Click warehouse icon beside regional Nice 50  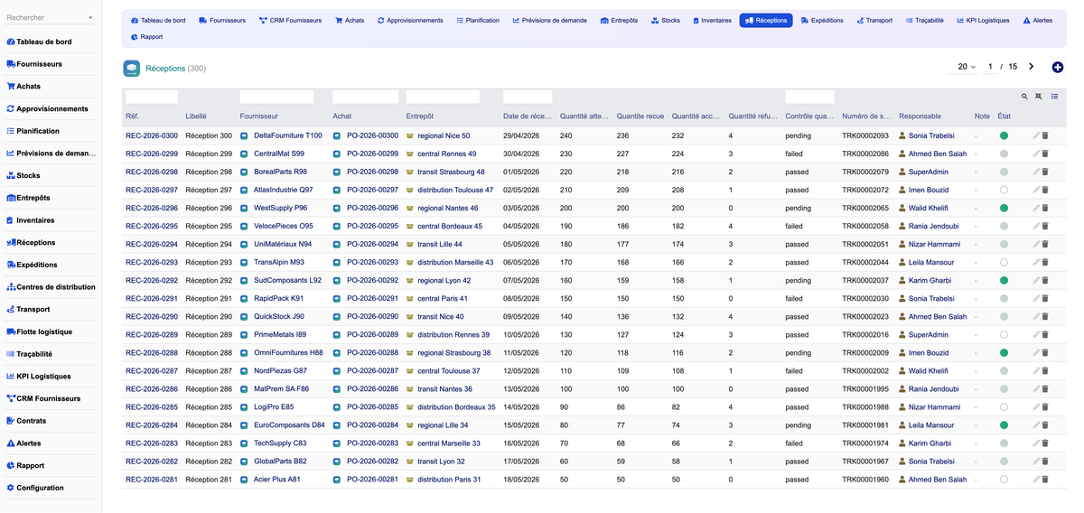coord(410,135)
